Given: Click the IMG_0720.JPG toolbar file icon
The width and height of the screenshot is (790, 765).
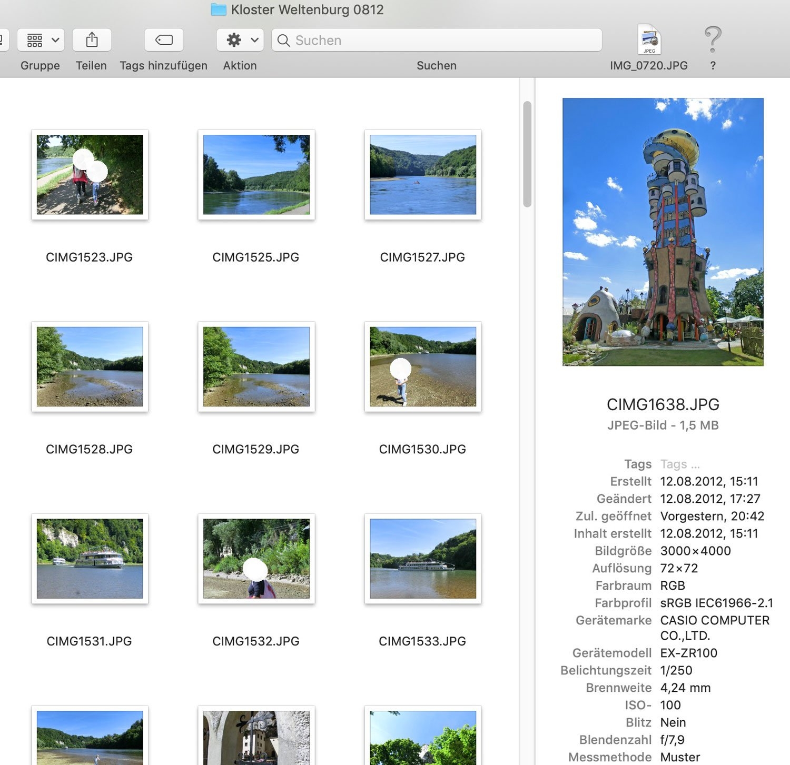Looking at the screenshot, I should coord(649,40).
